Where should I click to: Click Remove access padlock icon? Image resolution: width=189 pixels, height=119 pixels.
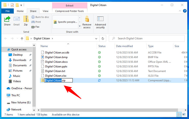(87, 19)
